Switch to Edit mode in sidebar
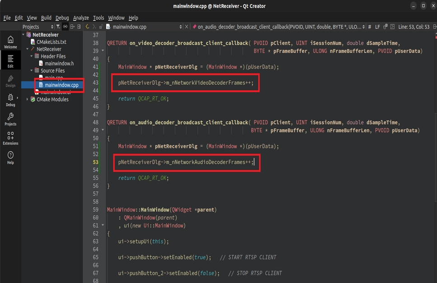 (x=10, y=61)
